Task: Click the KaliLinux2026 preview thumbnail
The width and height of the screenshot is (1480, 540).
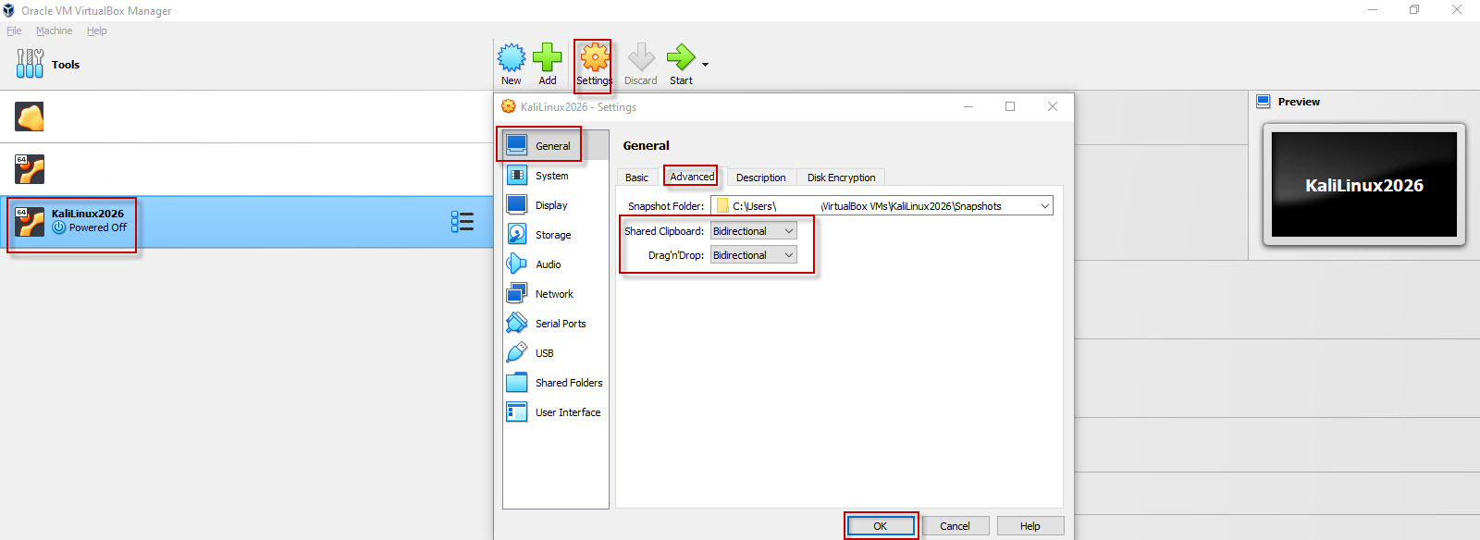Action: point(1363,185)
